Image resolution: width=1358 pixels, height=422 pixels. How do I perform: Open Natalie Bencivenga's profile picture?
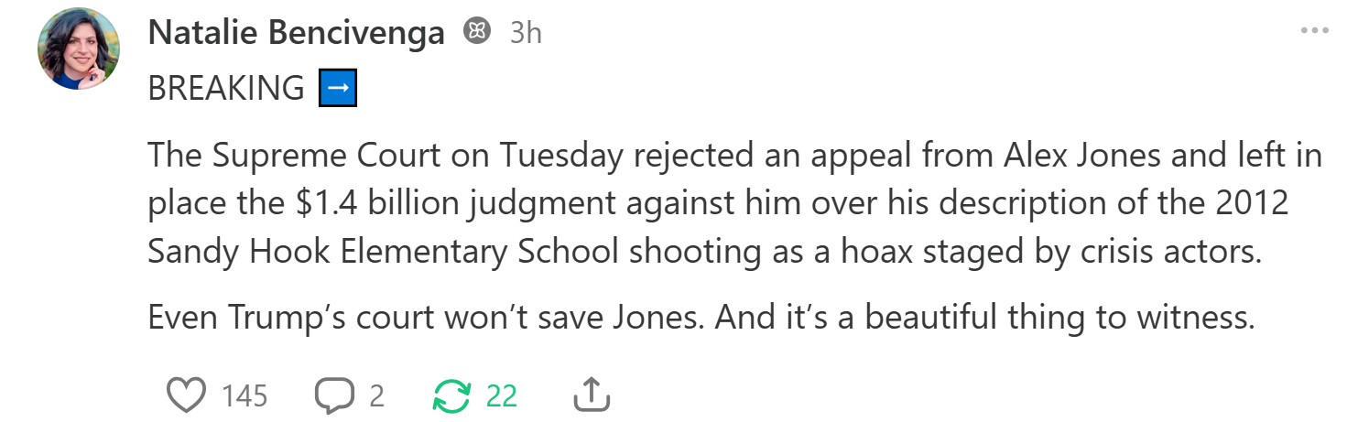click(79, 50)
